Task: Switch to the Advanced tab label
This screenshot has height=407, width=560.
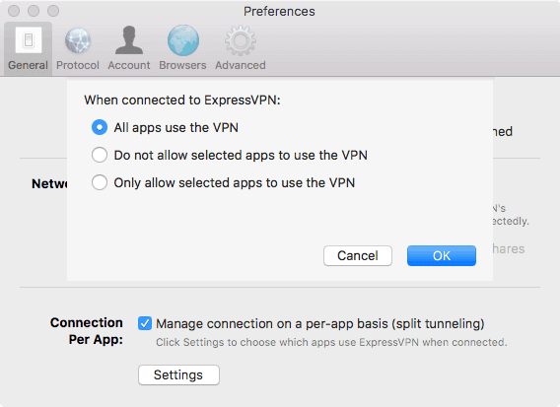Action: tap(241, 65)
